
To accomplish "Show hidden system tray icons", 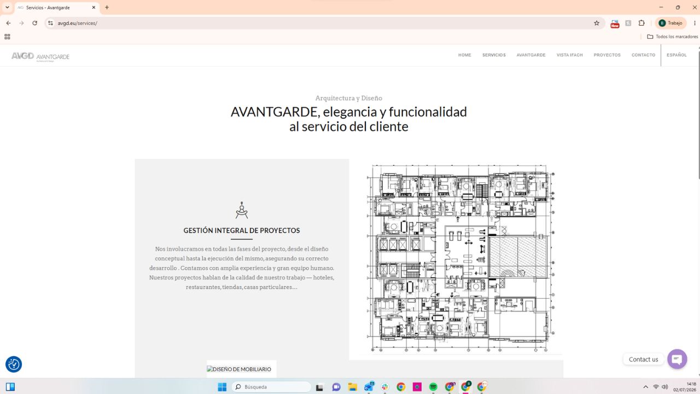I will (645, 387).
